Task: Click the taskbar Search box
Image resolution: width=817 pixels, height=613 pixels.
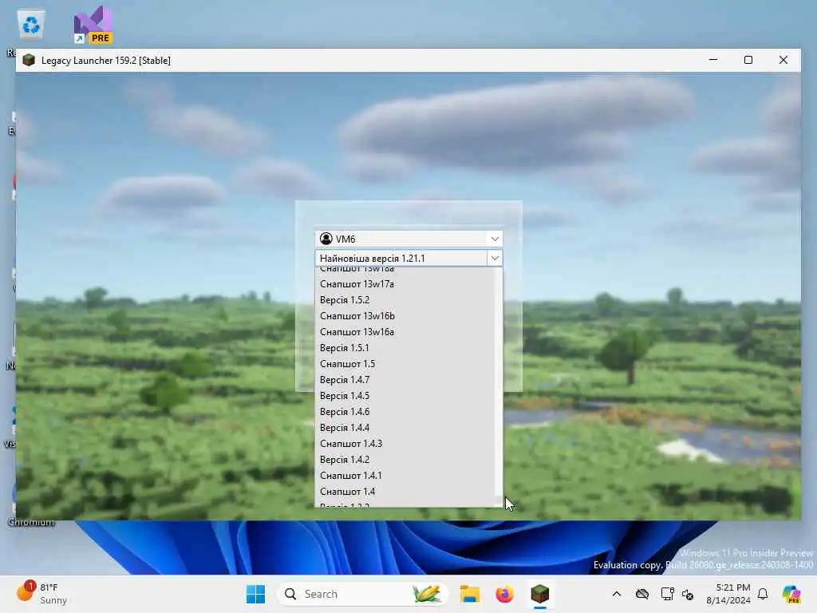Action: click(363, 594)
